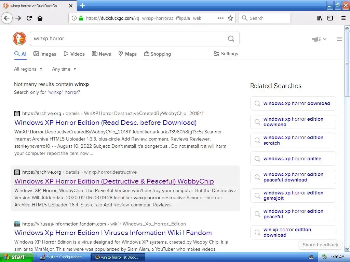This screenshot has width=350, height=262.
Task: Select related search horror edition scratch
Action: tap(293, 140)
